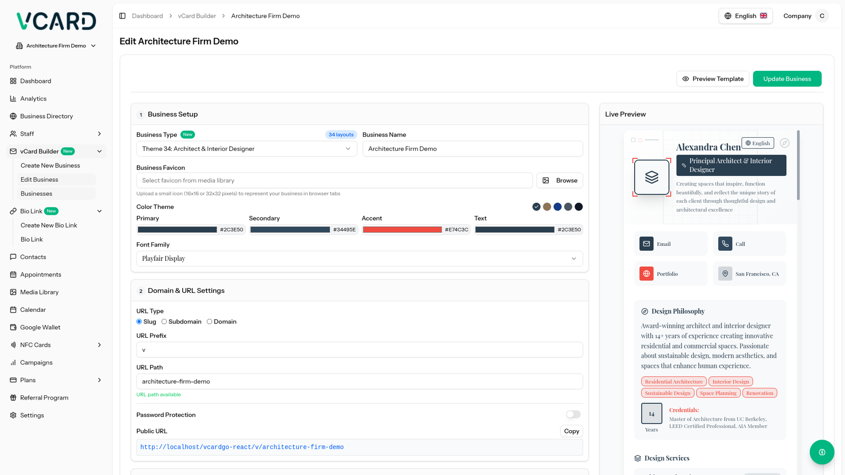Select the Subdomain URL type radio

coord(164,322)
